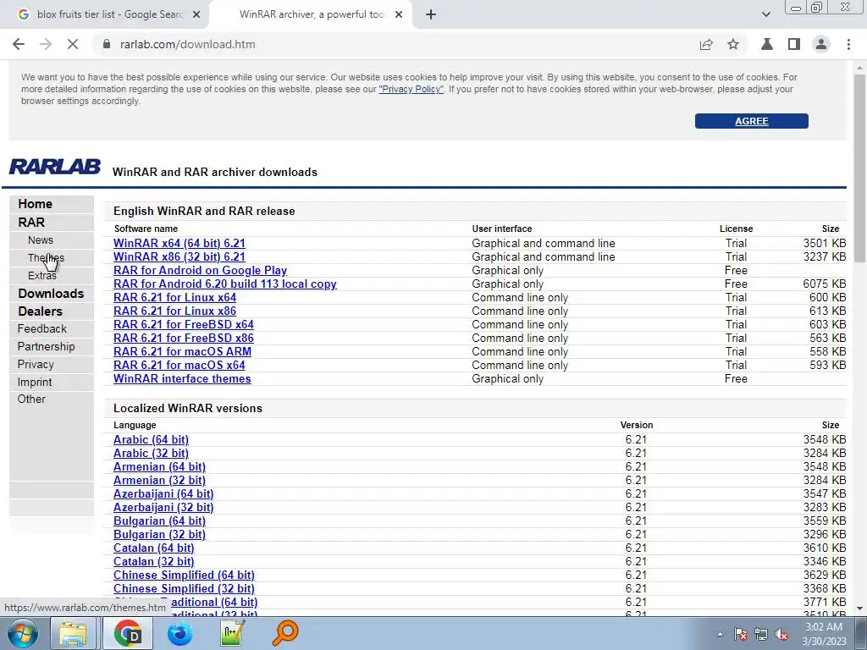Click the RARLAB logo

(55, 167)
